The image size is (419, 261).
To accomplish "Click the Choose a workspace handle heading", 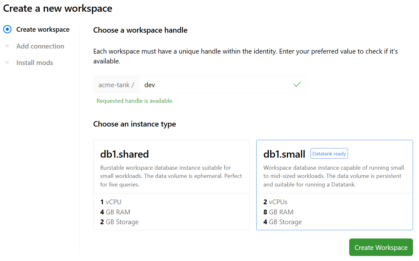I will pos(140,30).
